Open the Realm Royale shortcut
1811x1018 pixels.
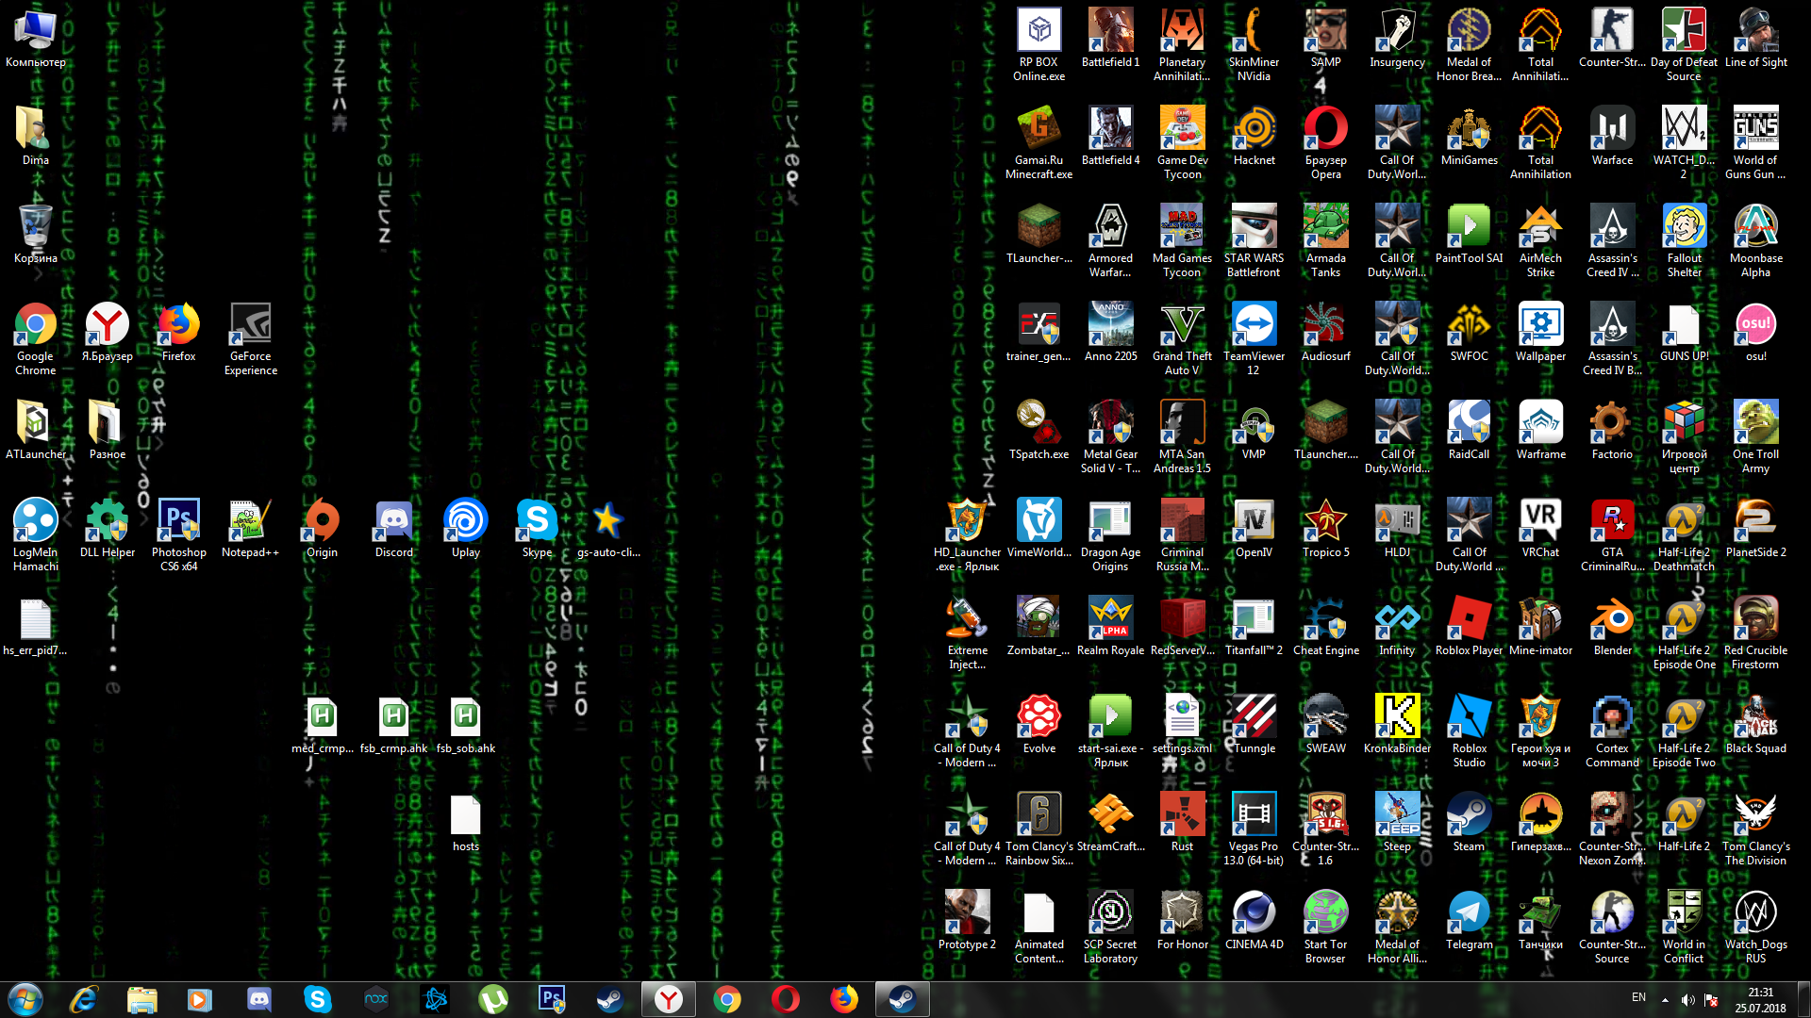click(1111, 626)
